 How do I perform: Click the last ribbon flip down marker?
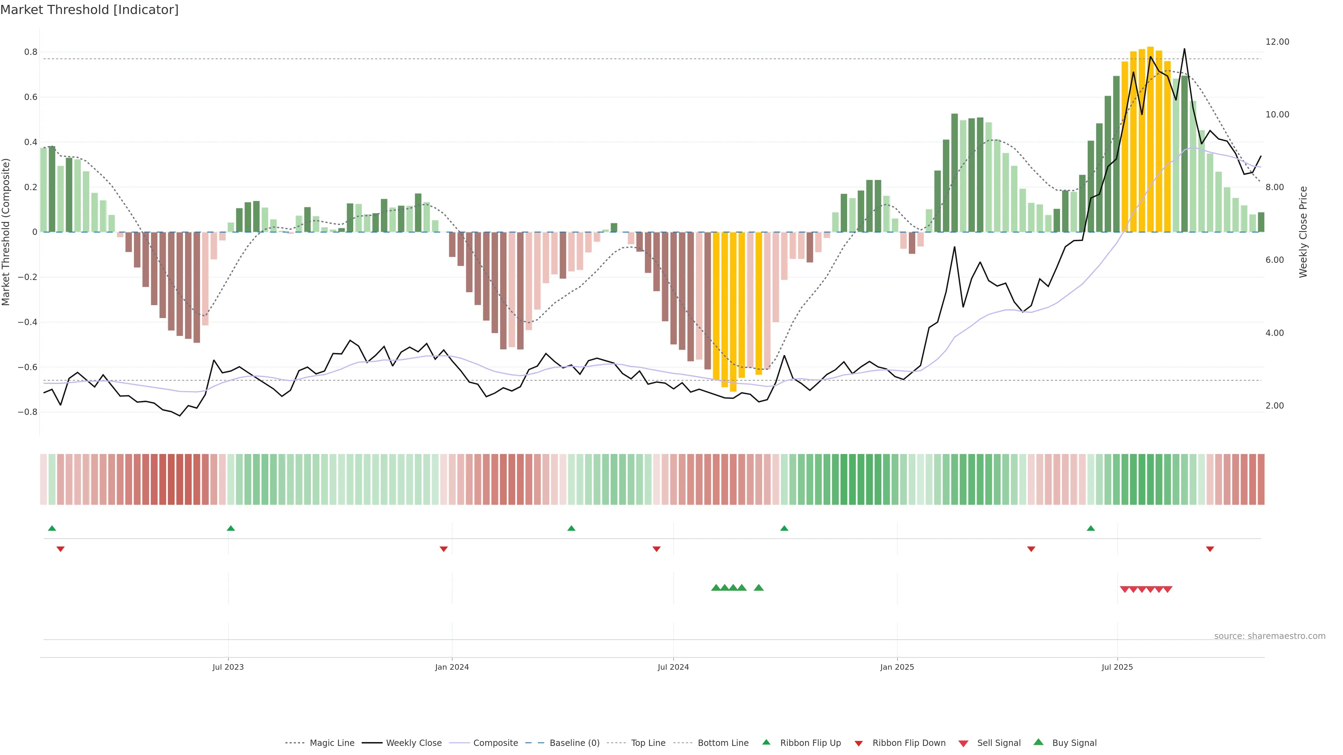[x=1210, y=549]
